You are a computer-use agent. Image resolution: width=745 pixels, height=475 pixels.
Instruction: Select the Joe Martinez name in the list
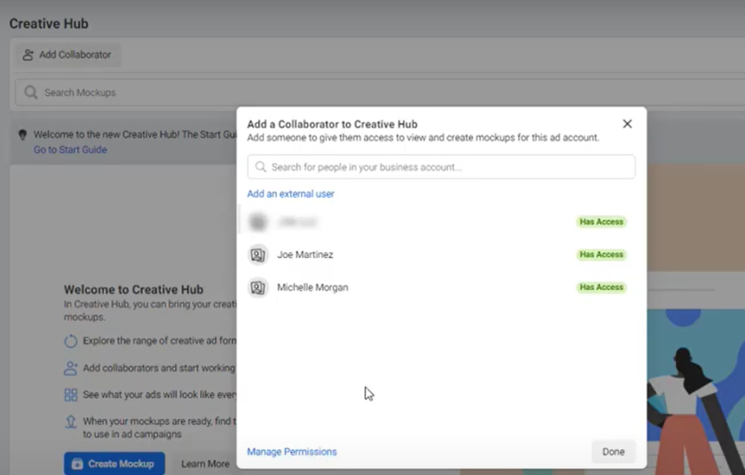305,255
